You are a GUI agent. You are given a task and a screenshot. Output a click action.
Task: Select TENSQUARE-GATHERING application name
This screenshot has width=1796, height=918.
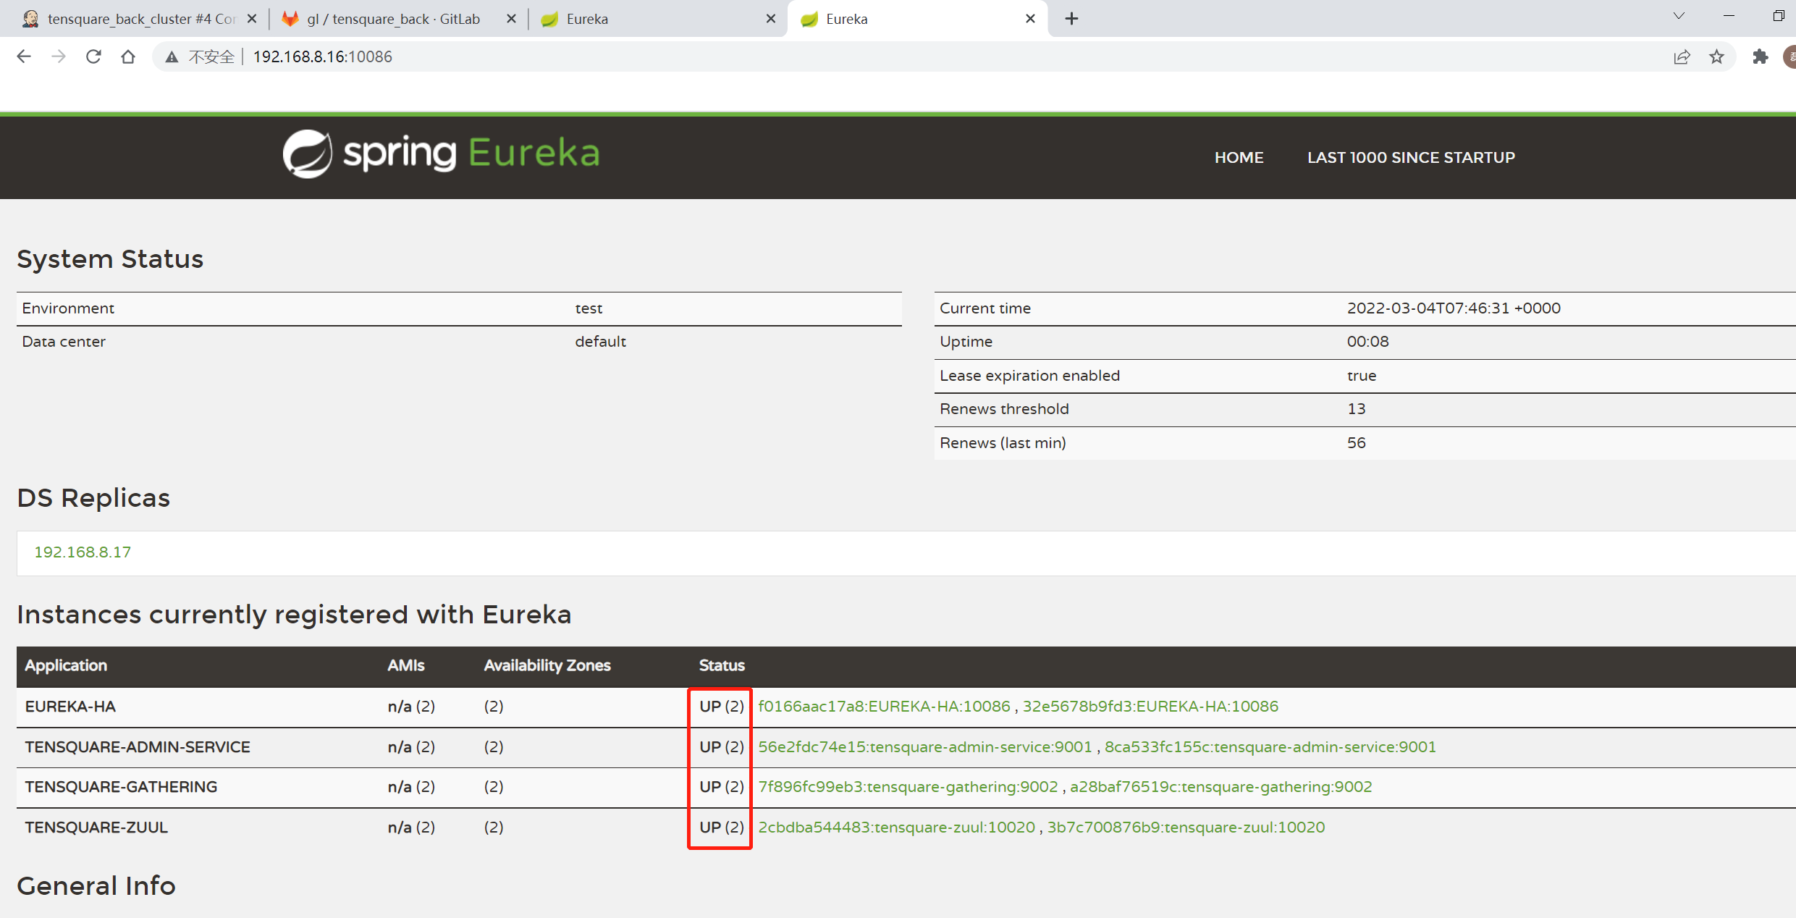[x=121, y=786]
